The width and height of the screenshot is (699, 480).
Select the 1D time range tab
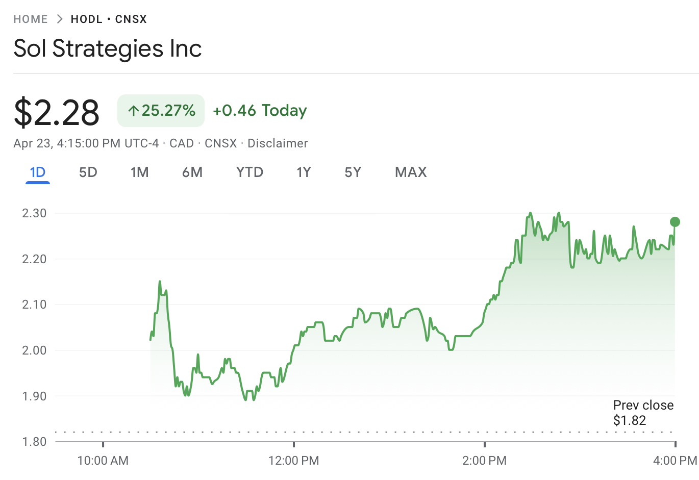click(38, 172)
